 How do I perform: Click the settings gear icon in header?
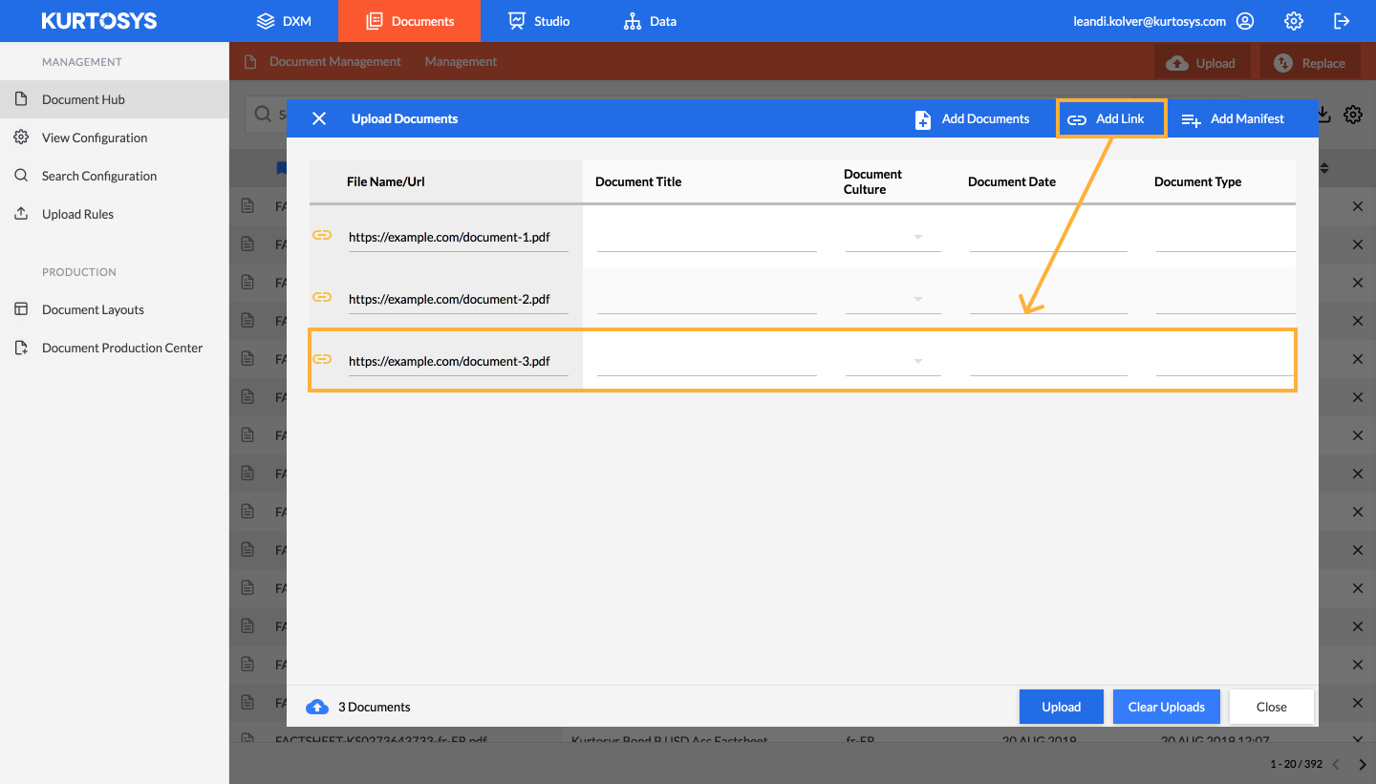1293,21
